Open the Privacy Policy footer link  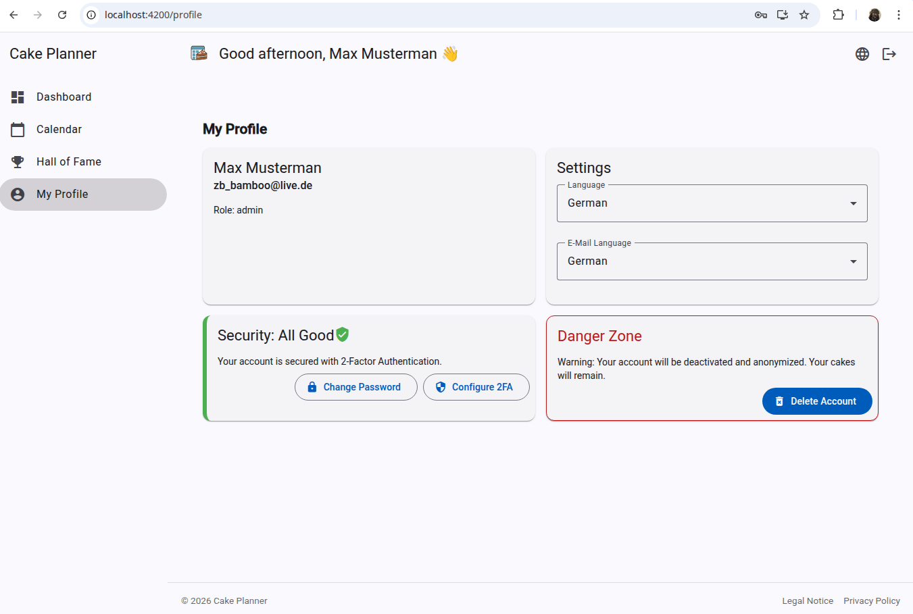click(871, 600)
